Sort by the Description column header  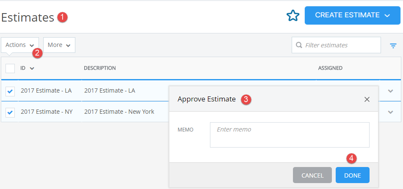click(x=100, y=68)
